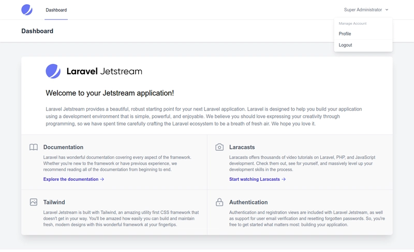This screenshot has width=414, height=252.
Task: Open the Explore the documentation link
Action: pyautogui.click(x=71, y=180)
